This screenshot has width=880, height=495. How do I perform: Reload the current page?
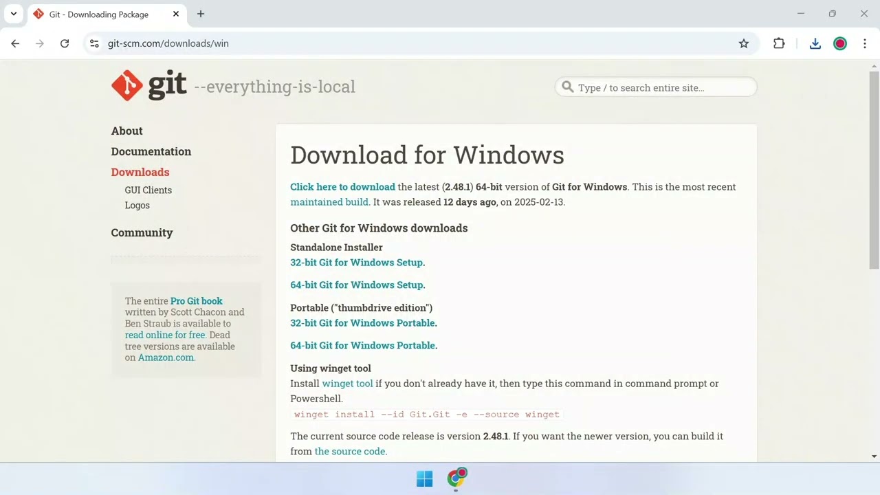[x=65, y=43]
